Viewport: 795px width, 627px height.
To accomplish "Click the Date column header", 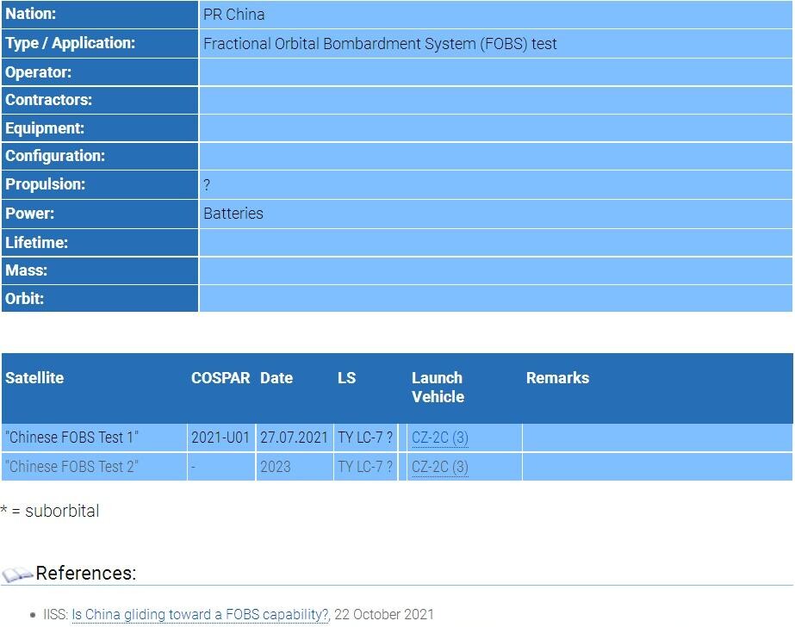I will [276, 378].
